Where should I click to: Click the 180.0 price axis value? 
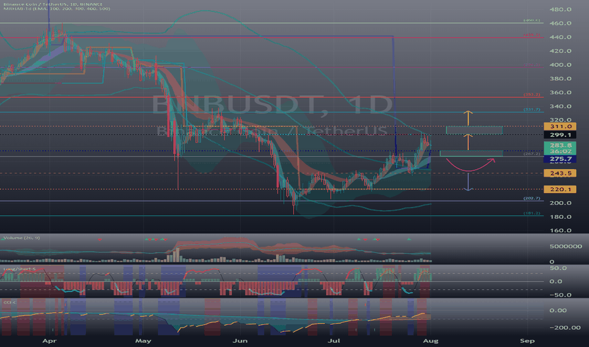click(561, 217)
